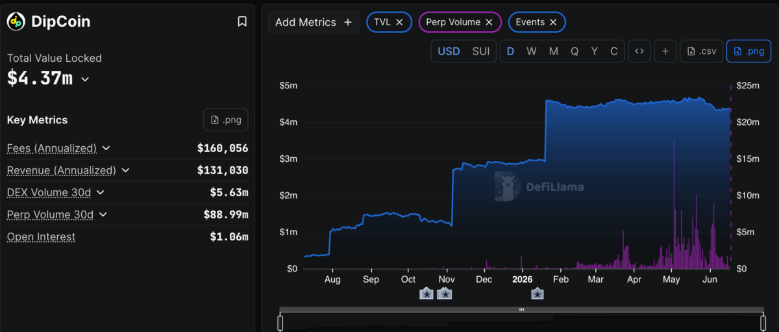Select quarterly Q interval
This screenshot has height=332, width=779.
[575, 51]
